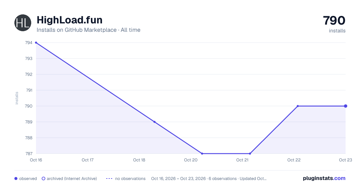360x189 pixels.
Task: Select the second 787 point near Oct 21
Action: (x=250, y=154)
